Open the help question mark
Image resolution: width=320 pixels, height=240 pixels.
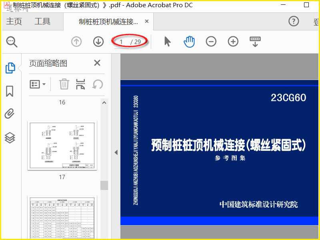(x=294, y=21)
